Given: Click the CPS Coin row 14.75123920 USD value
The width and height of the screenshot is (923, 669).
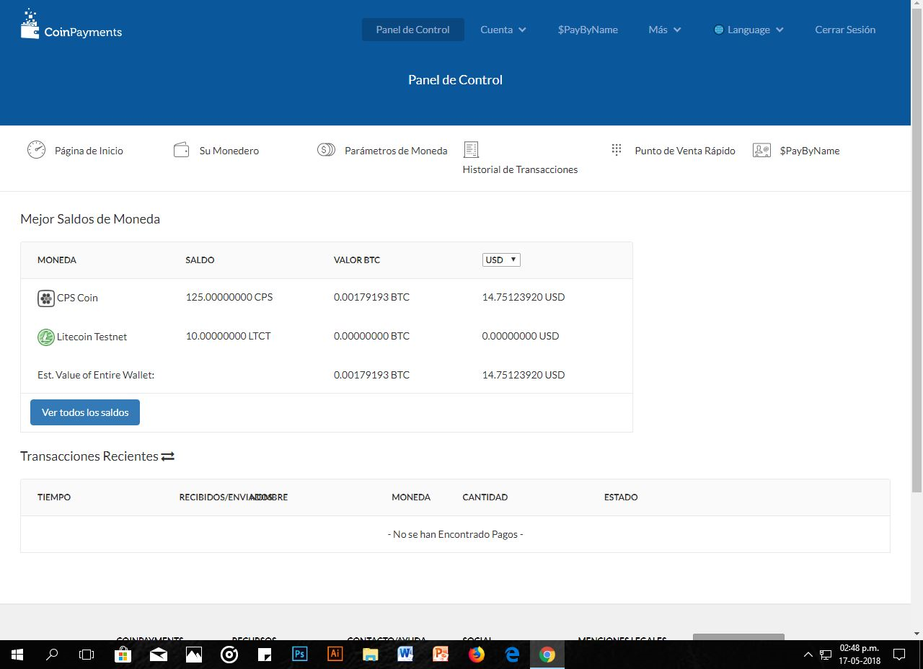Looking at the screenshot, I should [x=524, y=297].
